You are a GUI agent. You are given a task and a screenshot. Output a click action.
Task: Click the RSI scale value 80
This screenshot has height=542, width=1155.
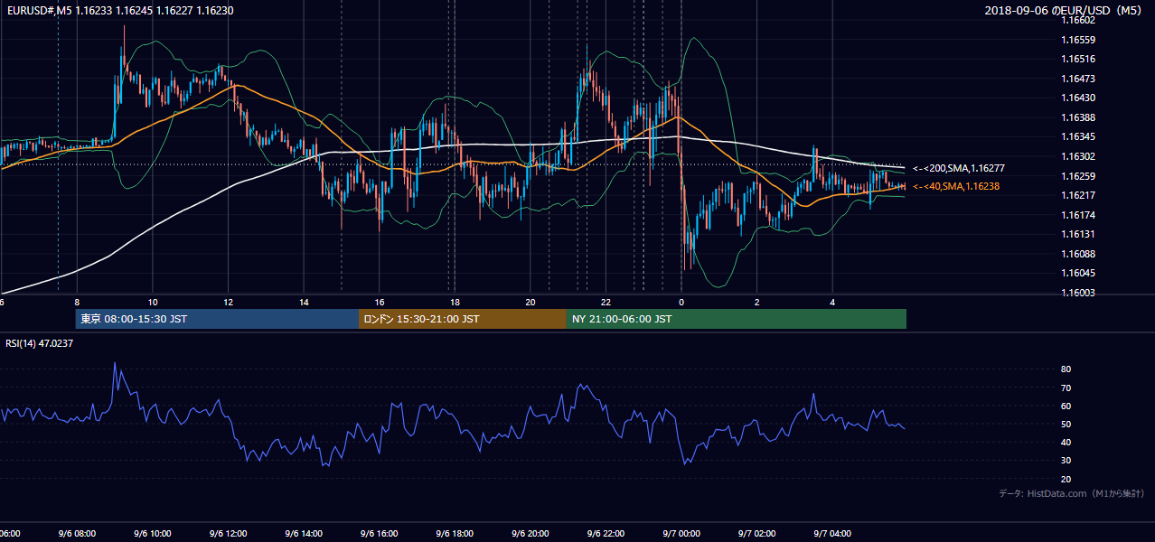(x=1066, y=369)
